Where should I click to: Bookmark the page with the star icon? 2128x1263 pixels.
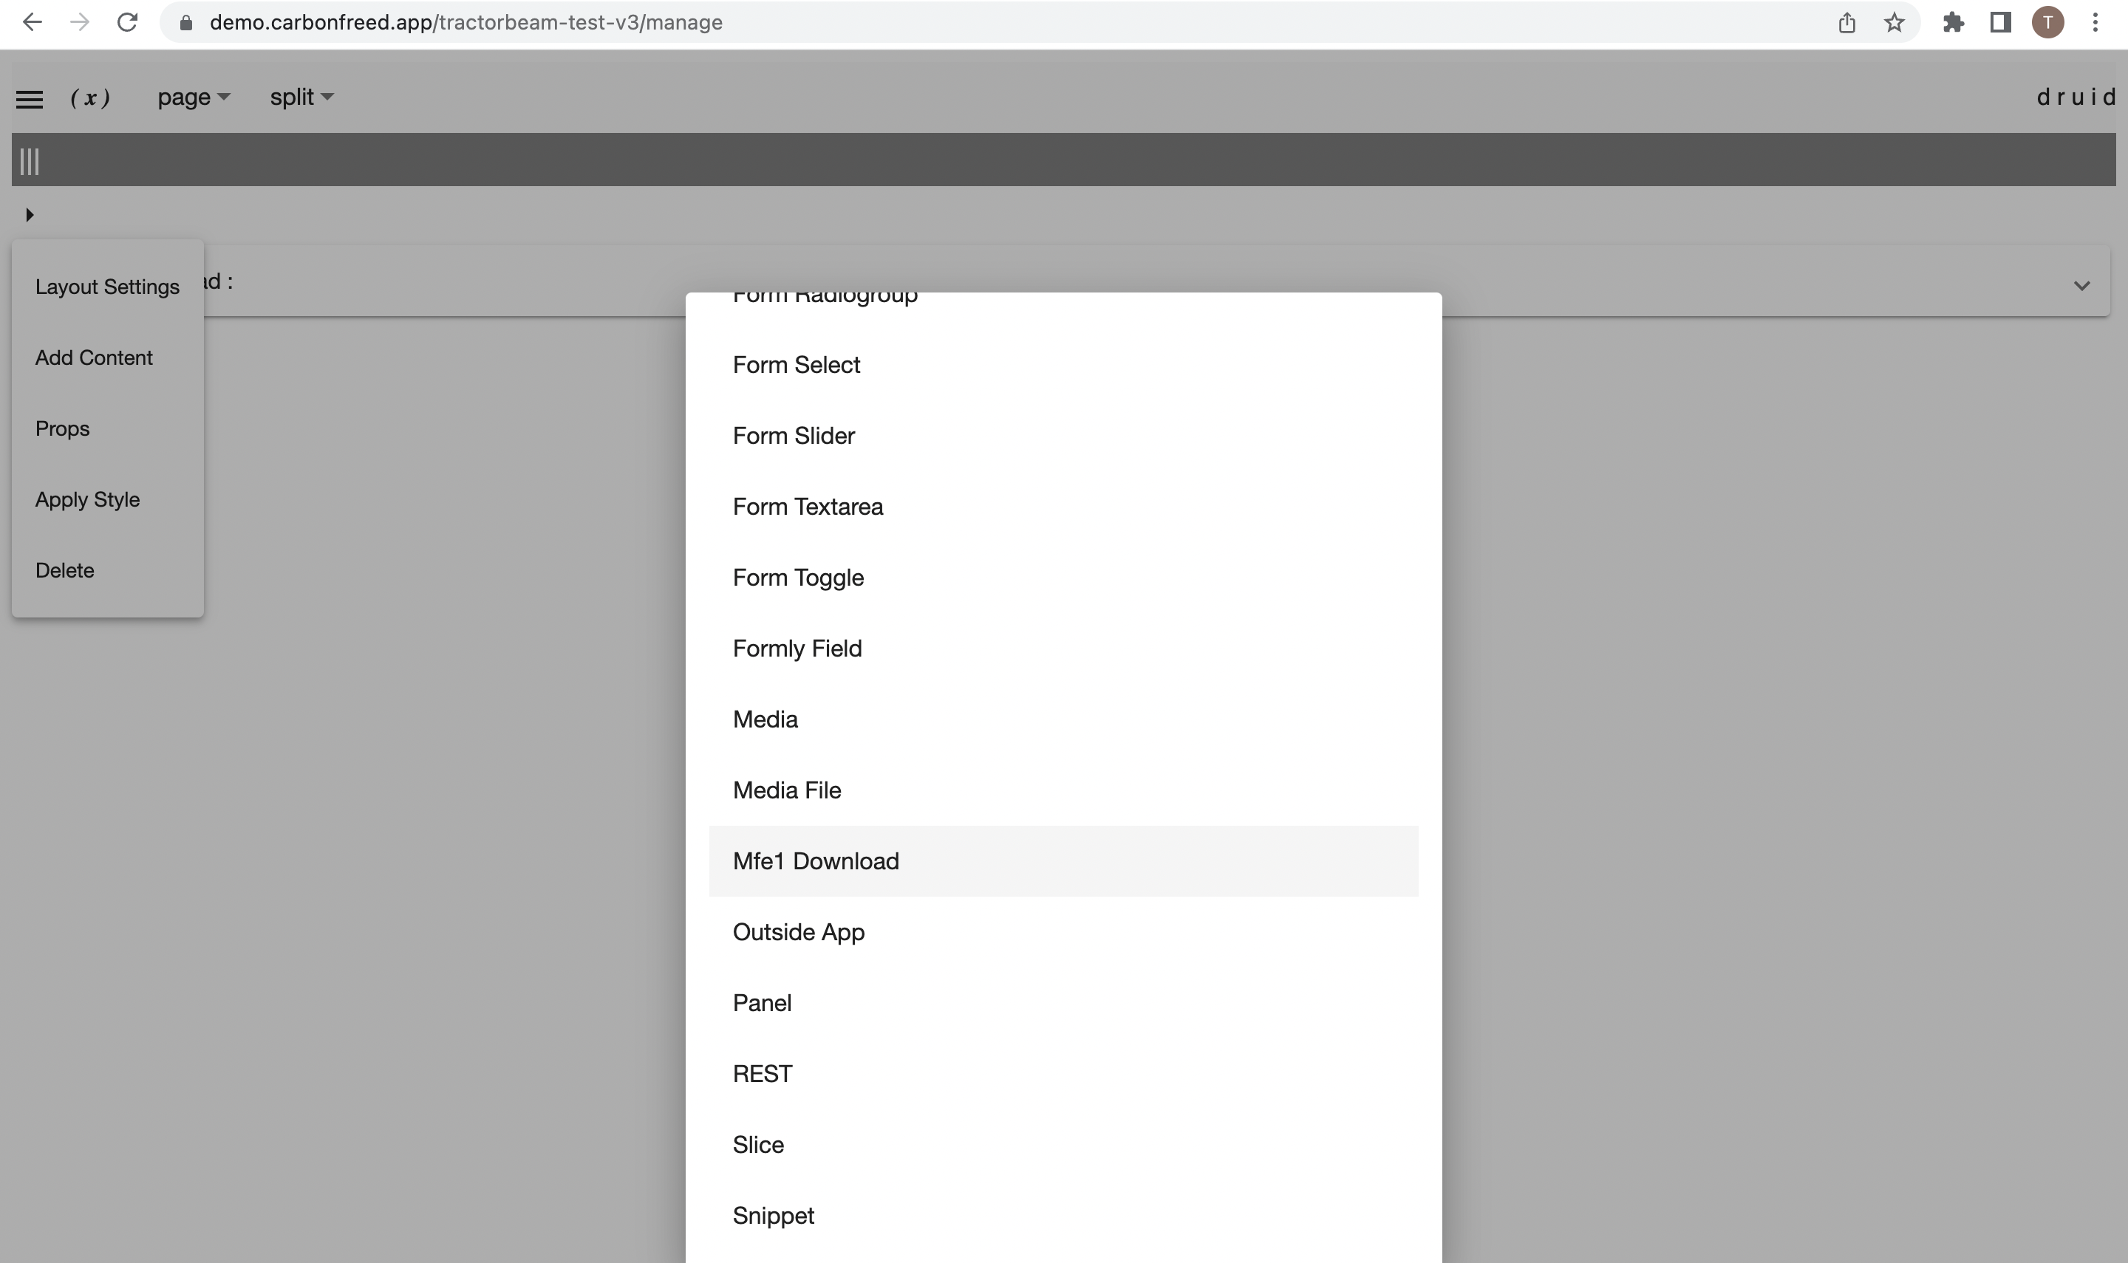(1893, 22)
